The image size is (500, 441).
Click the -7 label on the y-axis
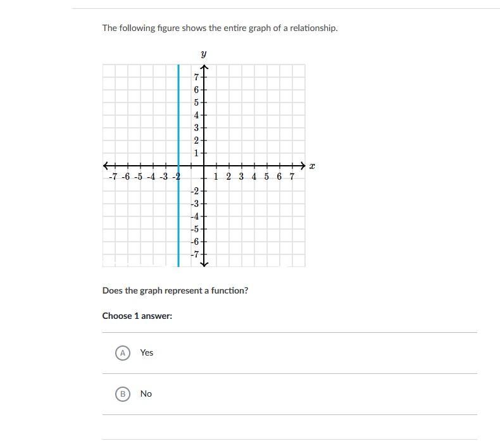click(195, 254)
